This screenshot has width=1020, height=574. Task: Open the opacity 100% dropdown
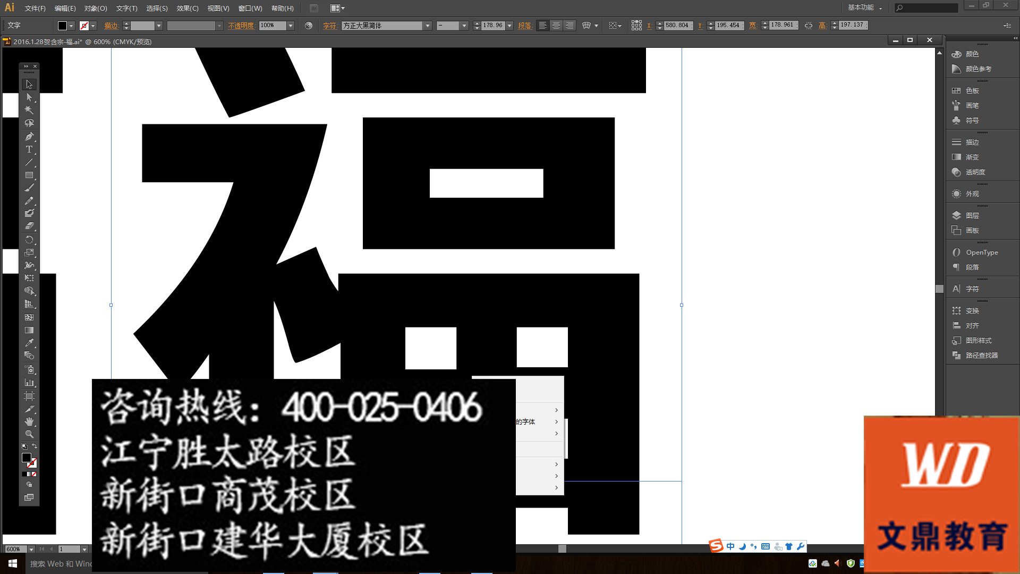(x=291, y=26)
